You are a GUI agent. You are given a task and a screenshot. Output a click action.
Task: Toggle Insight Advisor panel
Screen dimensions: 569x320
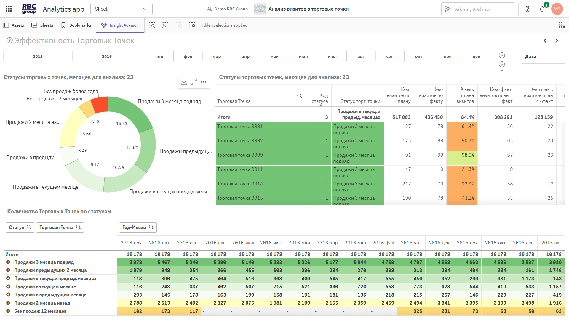(x=120, y=25)
